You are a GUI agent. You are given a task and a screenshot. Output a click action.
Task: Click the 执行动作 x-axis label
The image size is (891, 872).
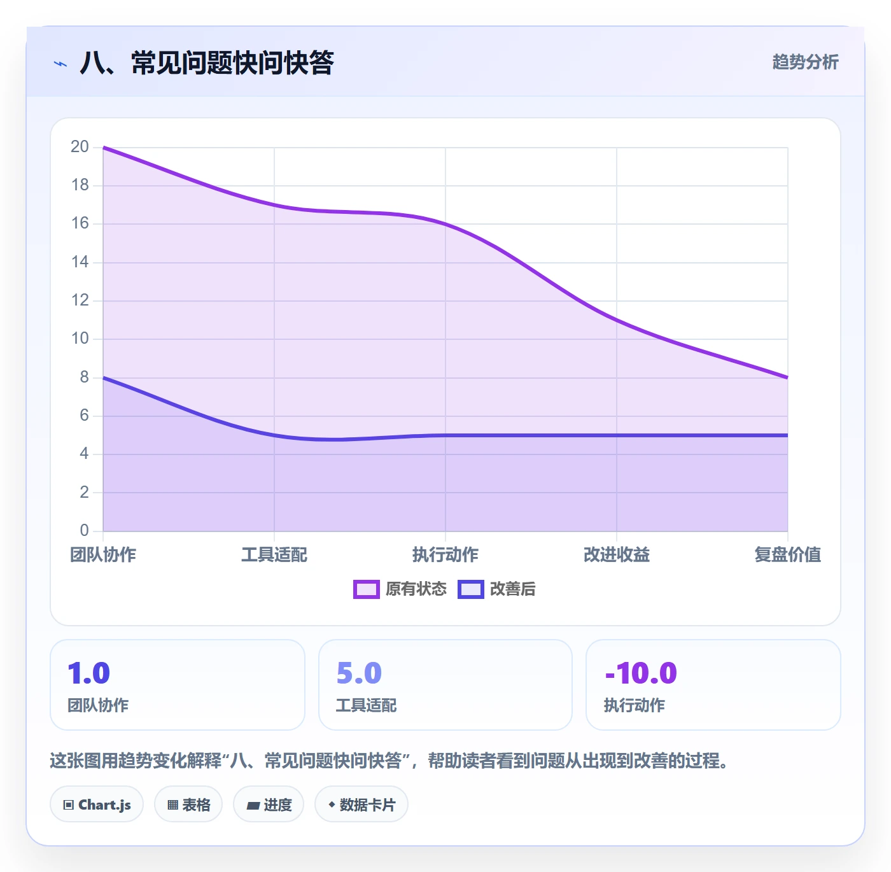click(x=445, y=555)
